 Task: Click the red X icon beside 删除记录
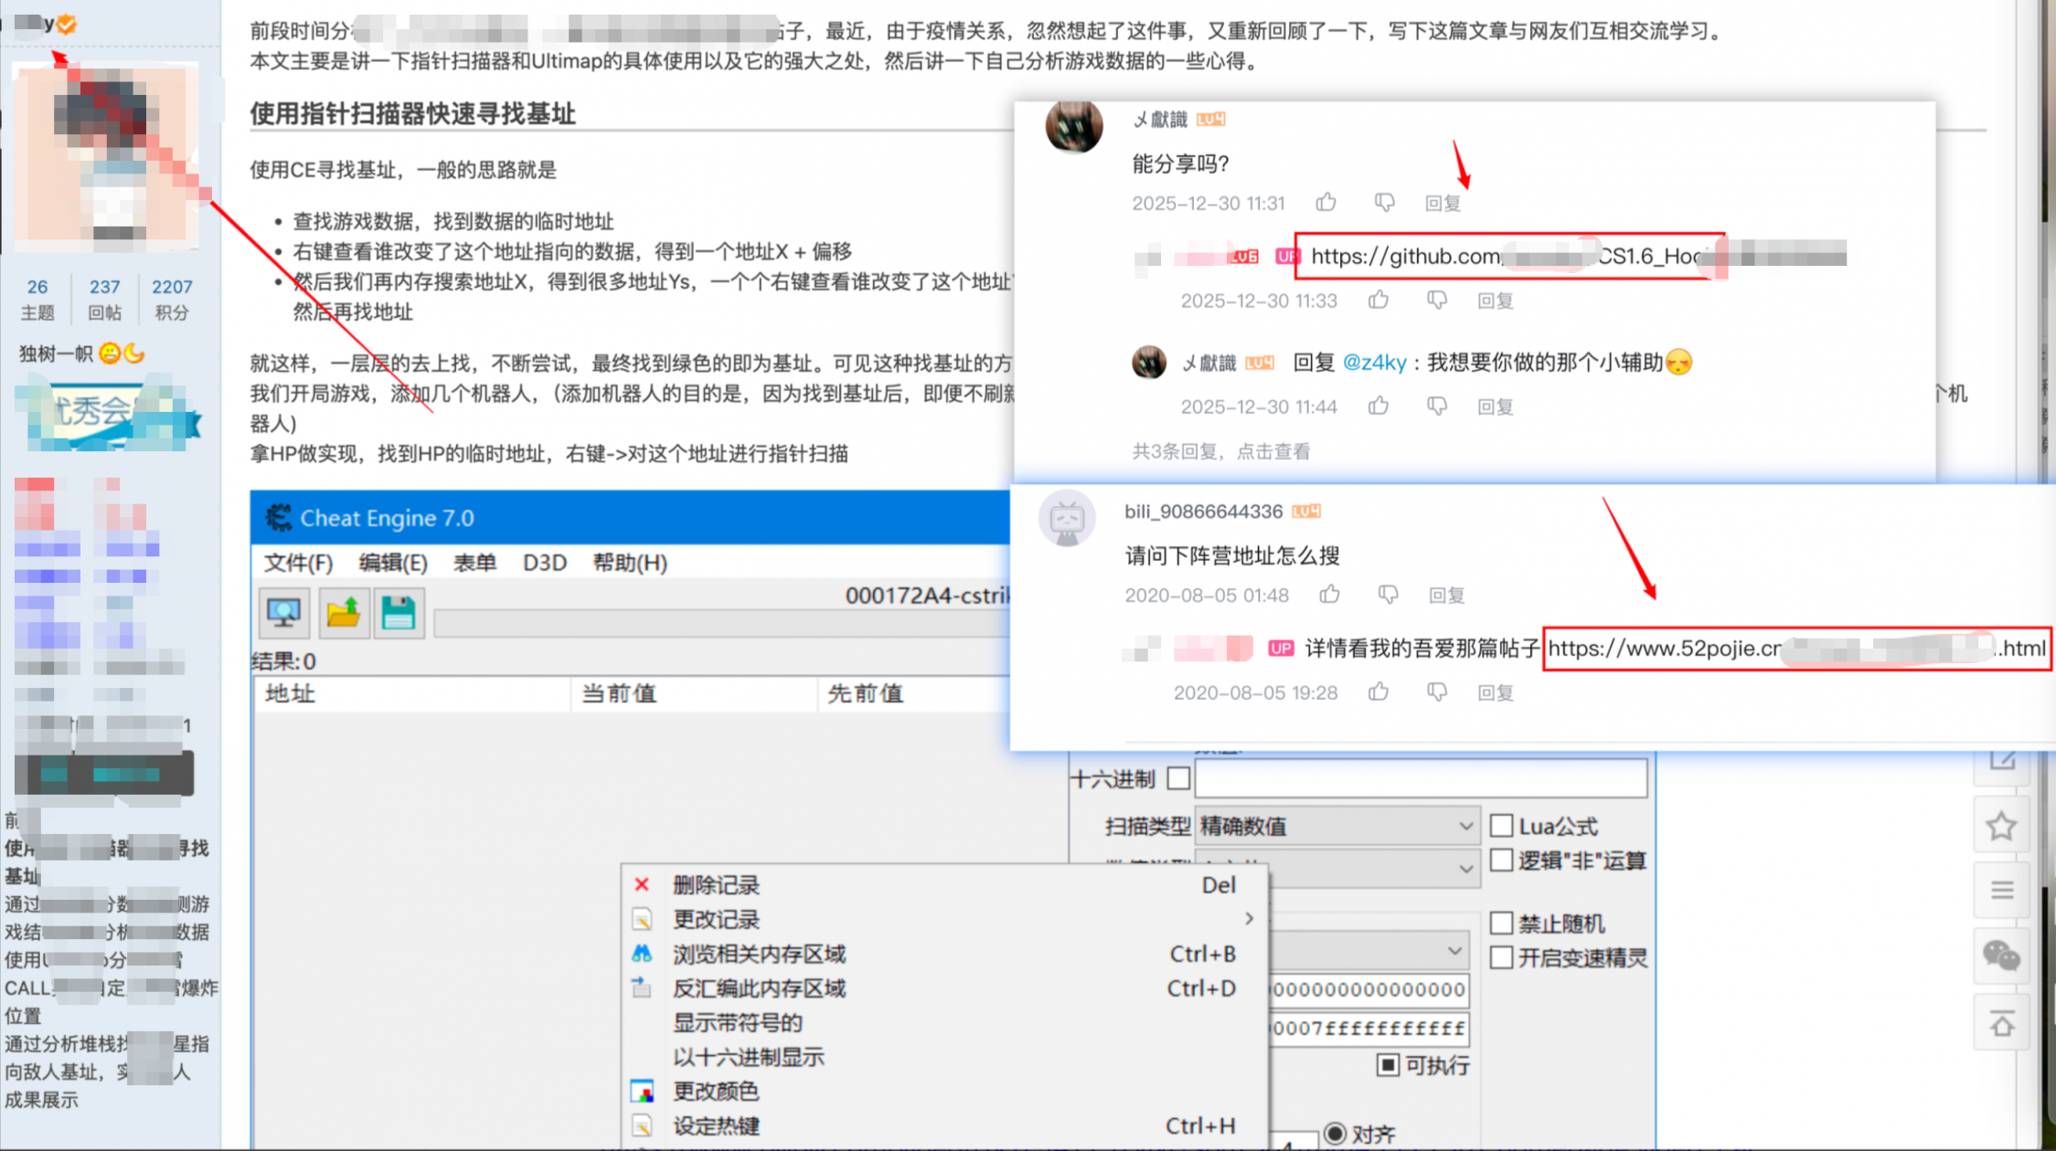click(642, 884)
